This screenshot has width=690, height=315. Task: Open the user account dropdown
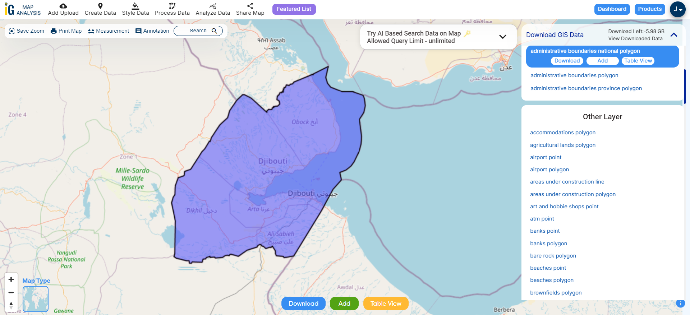[677, 9]
